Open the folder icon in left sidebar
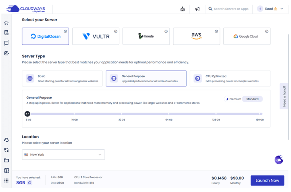The width and height of the screenshot is (291, 192). tap(6, 160)
